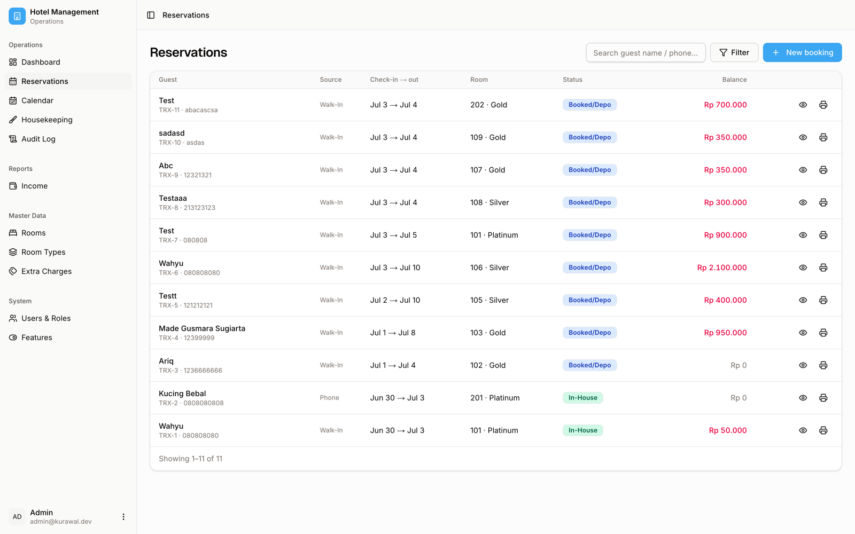Print the Made Gusmara Sugiarta reservation
This screenshot has width=855, height=534.
(x=823, y=333)
